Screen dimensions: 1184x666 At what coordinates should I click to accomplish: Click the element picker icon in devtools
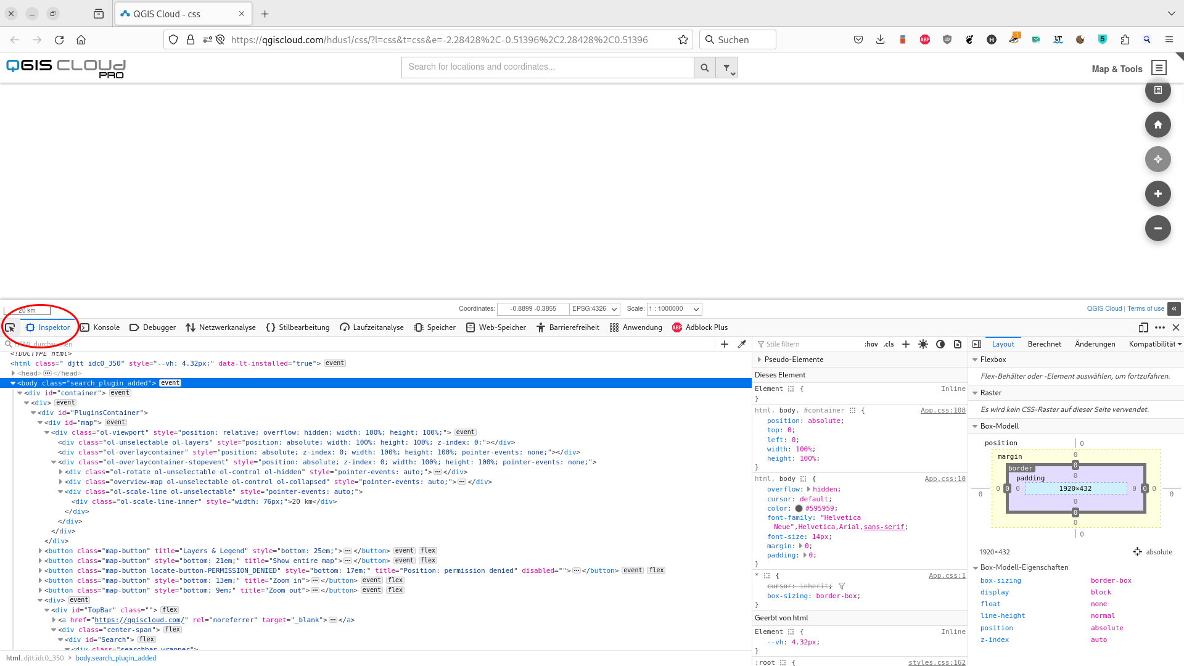click(10, 327)
